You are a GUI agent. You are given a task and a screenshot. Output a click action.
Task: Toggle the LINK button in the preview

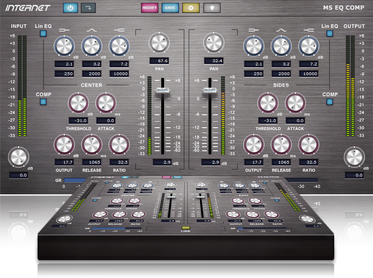click(x=186, y=228)
